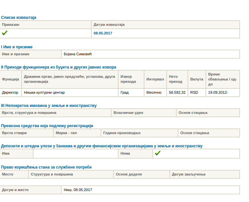Select the Месечно interval cell
249x202 pixels.
click(x=154, y=93)
